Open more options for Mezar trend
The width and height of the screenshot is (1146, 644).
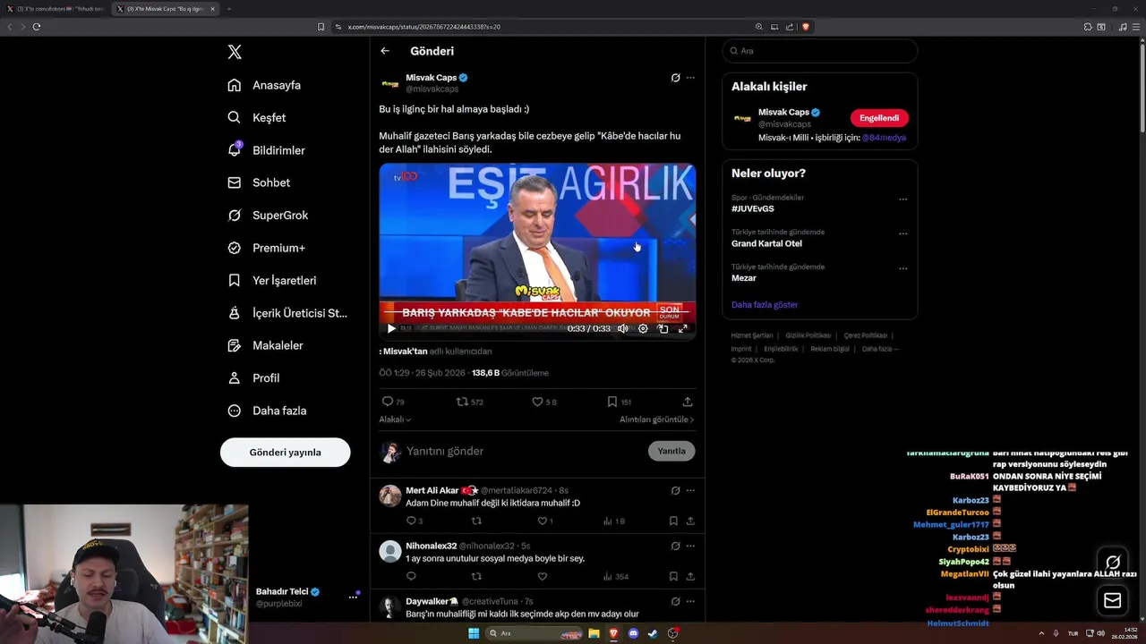[902, 268]
